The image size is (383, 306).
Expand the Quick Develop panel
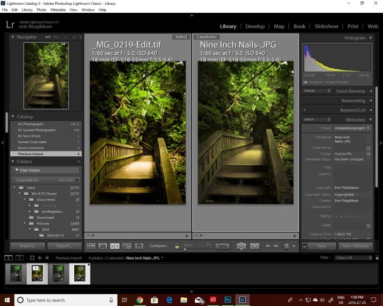click(371, 91)
